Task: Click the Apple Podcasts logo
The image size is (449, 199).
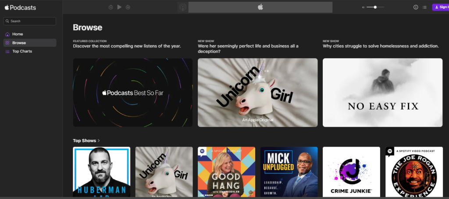Action: pos(20,8)
